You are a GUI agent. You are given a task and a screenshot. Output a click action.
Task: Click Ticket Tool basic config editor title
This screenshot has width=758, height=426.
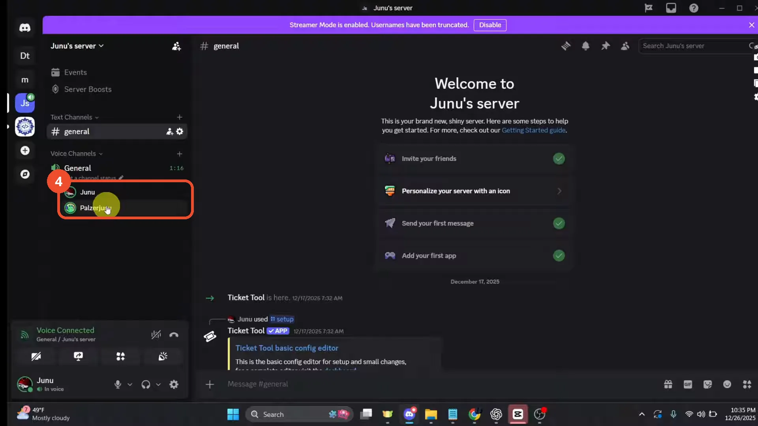pos(287,348)
